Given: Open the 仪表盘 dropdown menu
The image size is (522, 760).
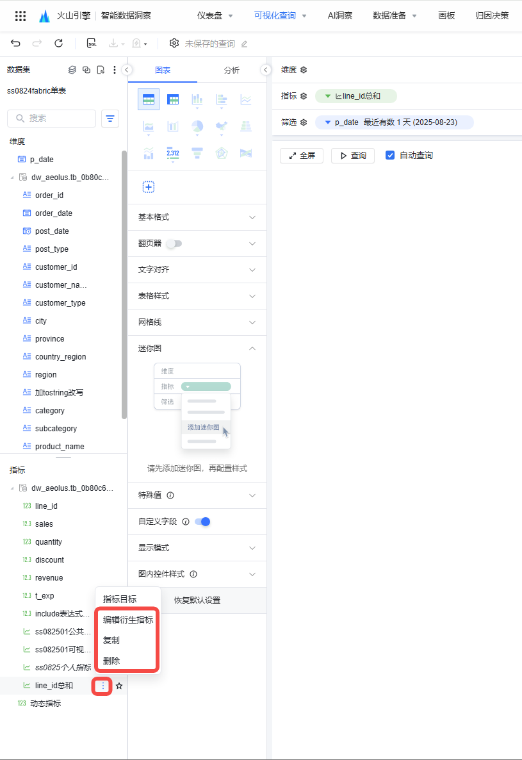Looking at the screenshot, I should [x=215, y=15].
